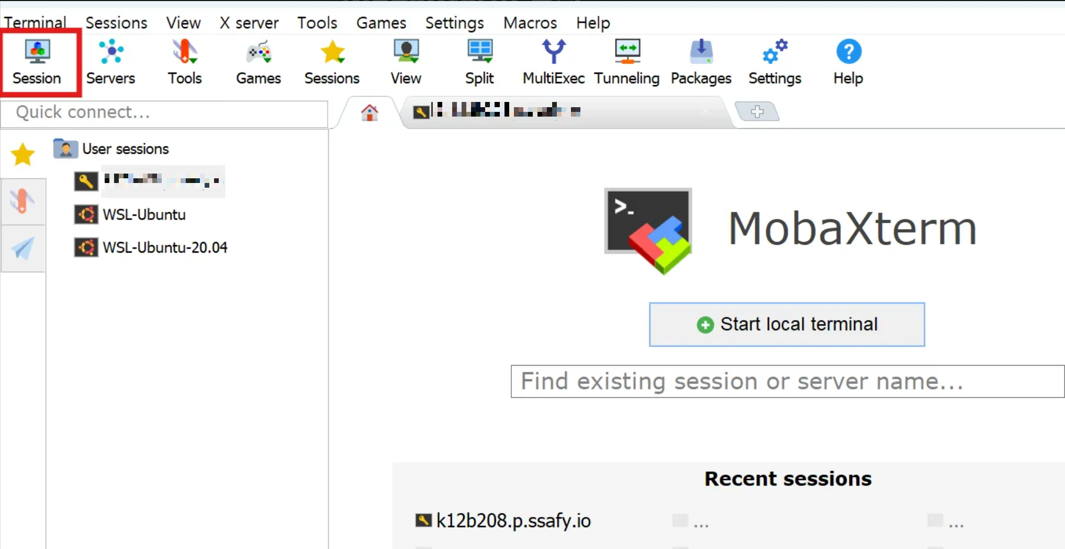Click the Help question mark toolbar icon
This screenshot has height=549, width=1065.
coord(848,62)
